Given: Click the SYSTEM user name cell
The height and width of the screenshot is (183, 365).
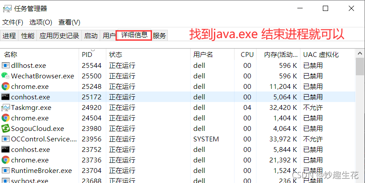Looking at the screenshot, I should [x=206, y=139].
